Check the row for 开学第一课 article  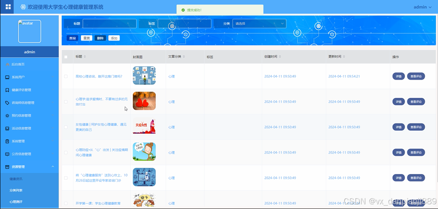(66, 203)
